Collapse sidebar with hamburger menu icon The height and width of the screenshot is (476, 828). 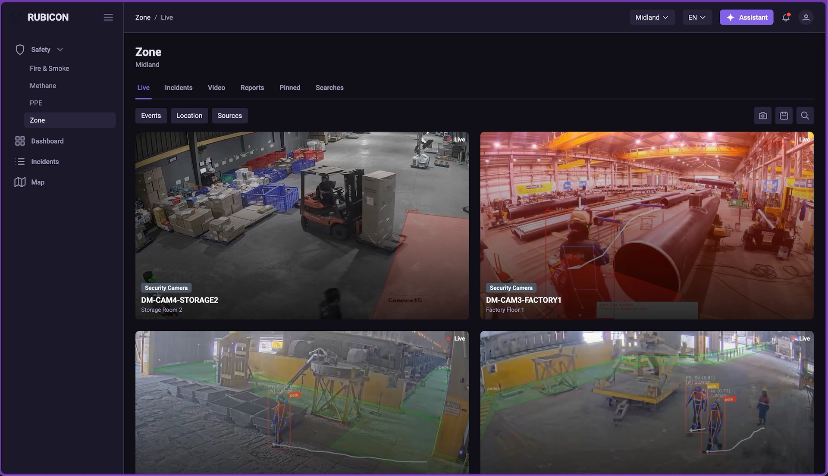coord(108,17)
